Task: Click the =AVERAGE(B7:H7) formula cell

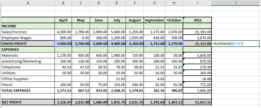Action: pos(235,44)
